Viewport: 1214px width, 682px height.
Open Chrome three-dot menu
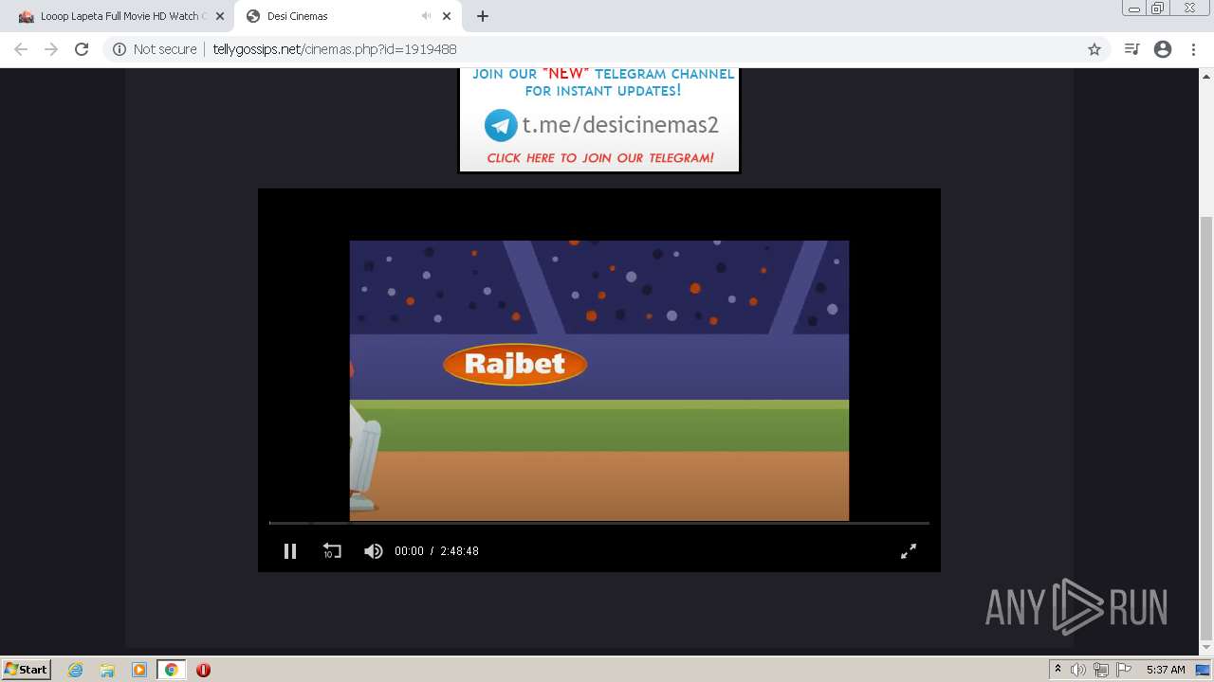coord(1193,49)
